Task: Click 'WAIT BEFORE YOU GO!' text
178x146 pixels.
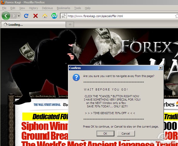Action: [x=106, y=89]
